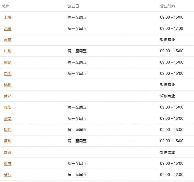Image resolution: width=194 pixels, height=182 pixels.
Task: Click 长沙's 09:00 – 12:00 hours cell
Action: pos(172,175)
